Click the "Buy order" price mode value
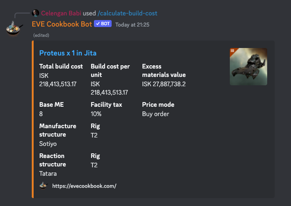291x206 pixels. click(x=156, y=114)
